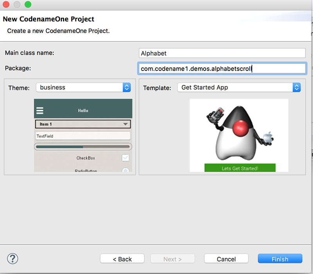Screen dimensions: 313x274
Task: Click the Finish button
Action: click(280, 258)
